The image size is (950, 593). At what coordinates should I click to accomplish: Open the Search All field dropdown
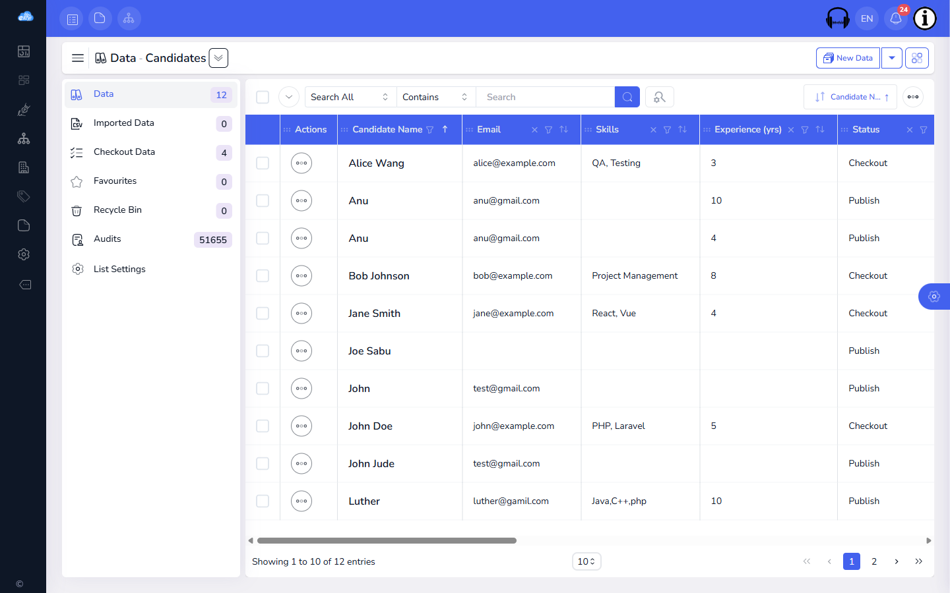[350, 97]
